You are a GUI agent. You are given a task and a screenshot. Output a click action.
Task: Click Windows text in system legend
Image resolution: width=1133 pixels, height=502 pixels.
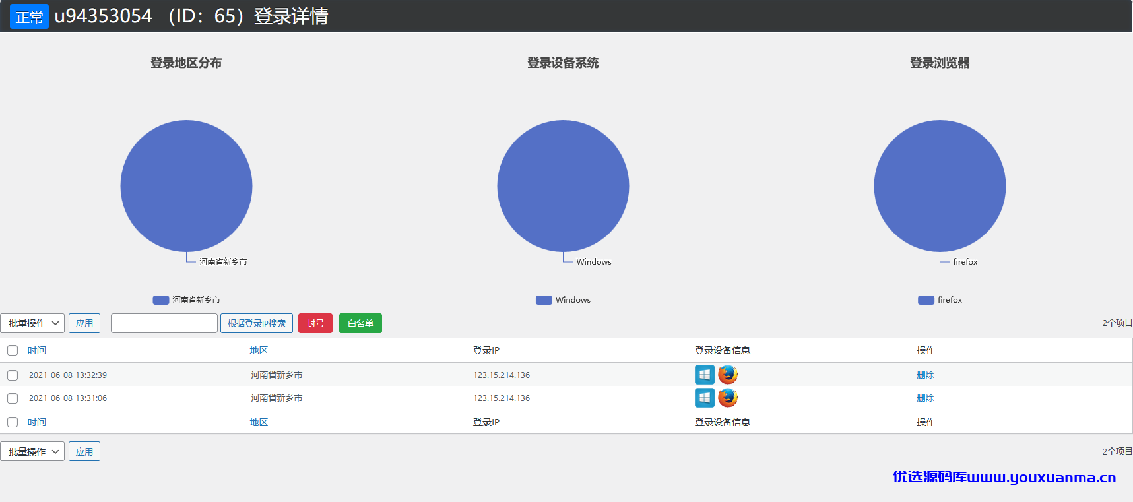pyautogui.click(x=573, y=299)
